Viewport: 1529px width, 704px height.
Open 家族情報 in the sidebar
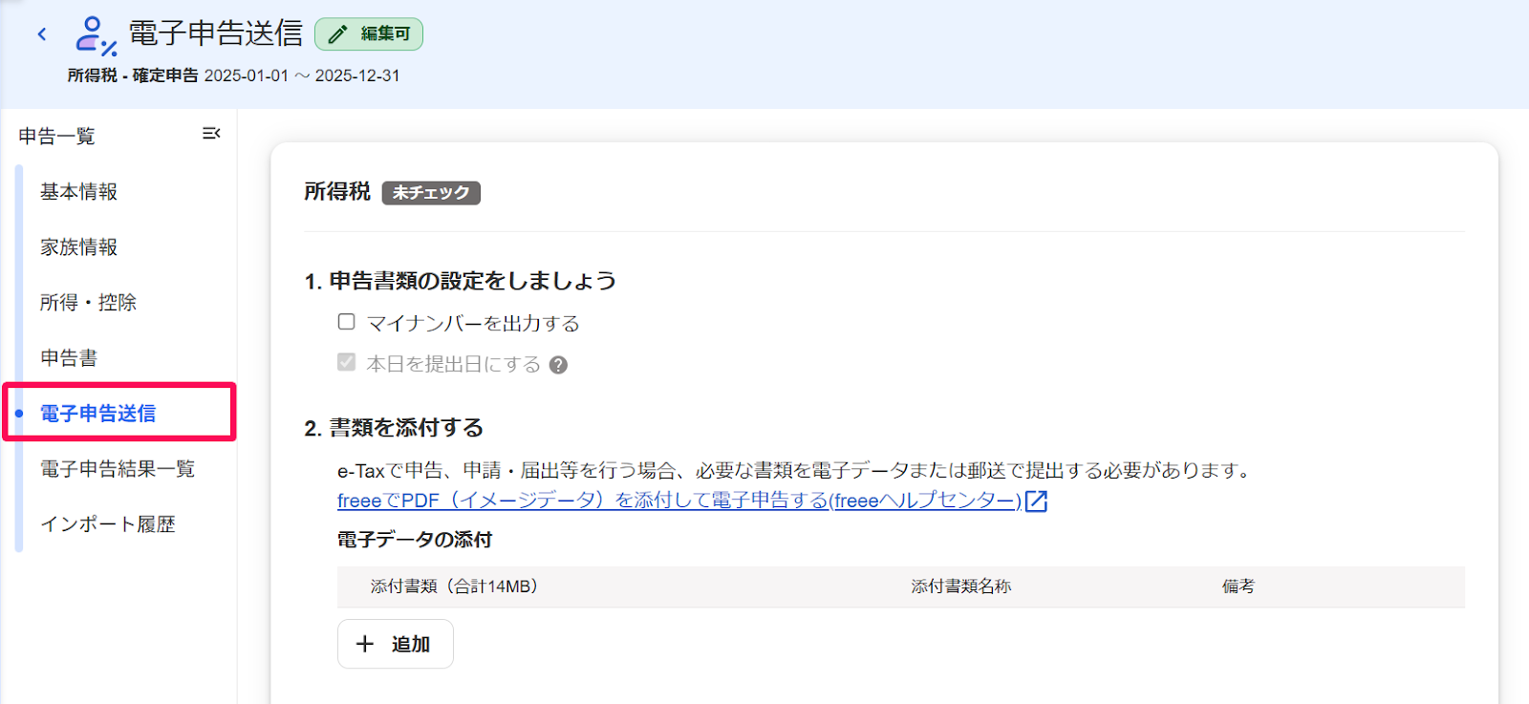[78, 247]
